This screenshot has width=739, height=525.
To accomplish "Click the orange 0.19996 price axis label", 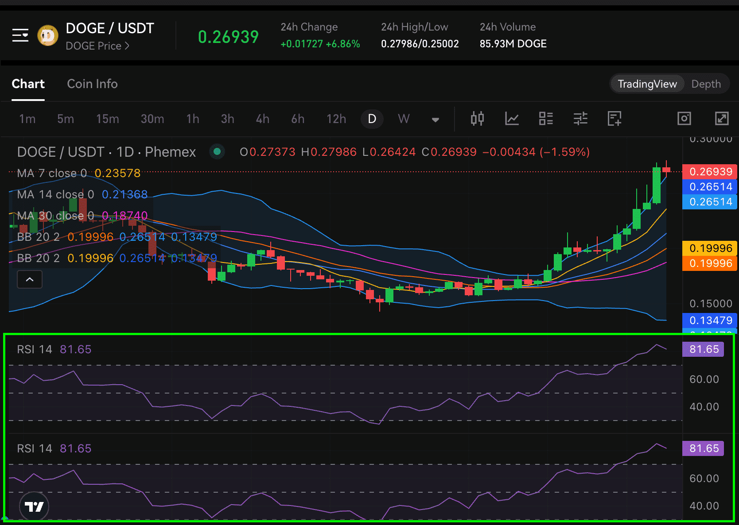I will [710, 263].
